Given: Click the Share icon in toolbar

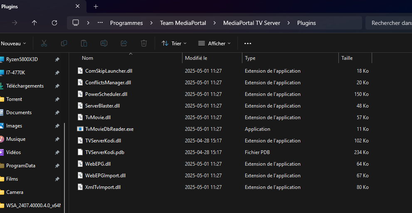Looking at the screenshot, I should tap(124, 43).
